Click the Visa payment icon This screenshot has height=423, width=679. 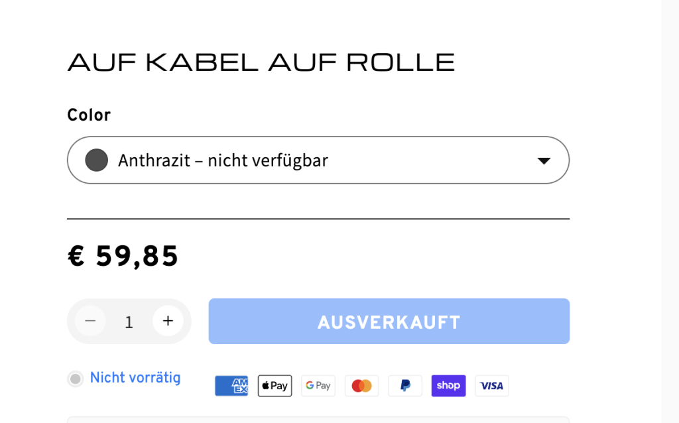click(x=492, y=386)
